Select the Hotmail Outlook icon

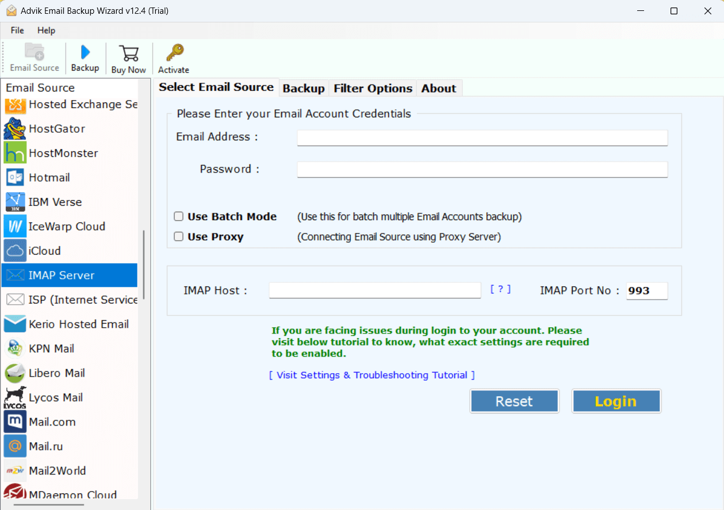point(15,178)
